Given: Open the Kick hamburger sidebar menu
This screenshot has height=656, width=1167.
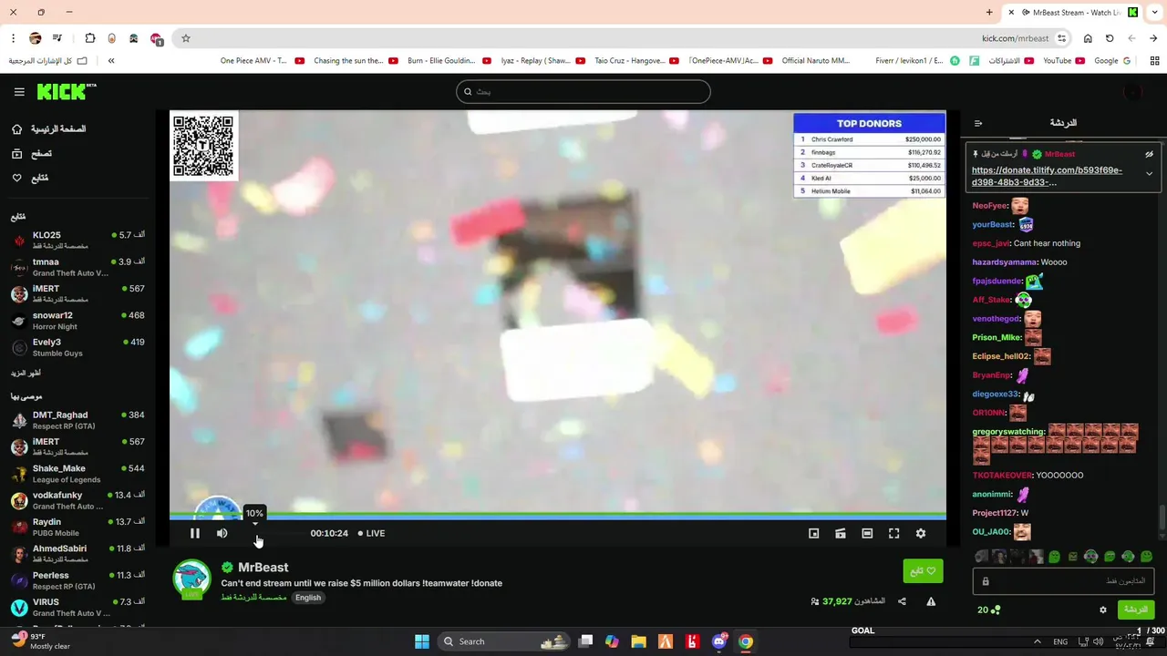Looking at the screenshot, I should point(19,92).
